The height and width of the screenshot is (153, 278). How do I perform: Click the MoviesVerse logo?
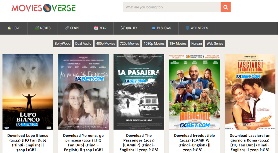coord(44,8)
